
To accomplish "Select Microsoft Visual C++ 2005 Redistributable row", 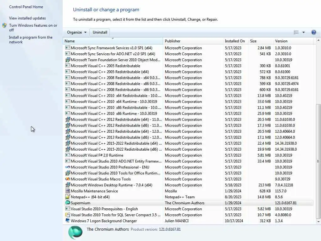I will [x=188, y=66].
